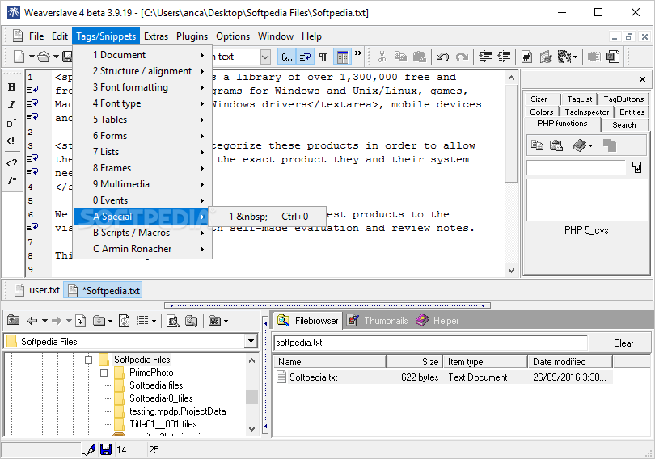Viewport: 655px width, 459px height.
Task: Open the dropdown arrow next to New document
Action: [32, 57]
